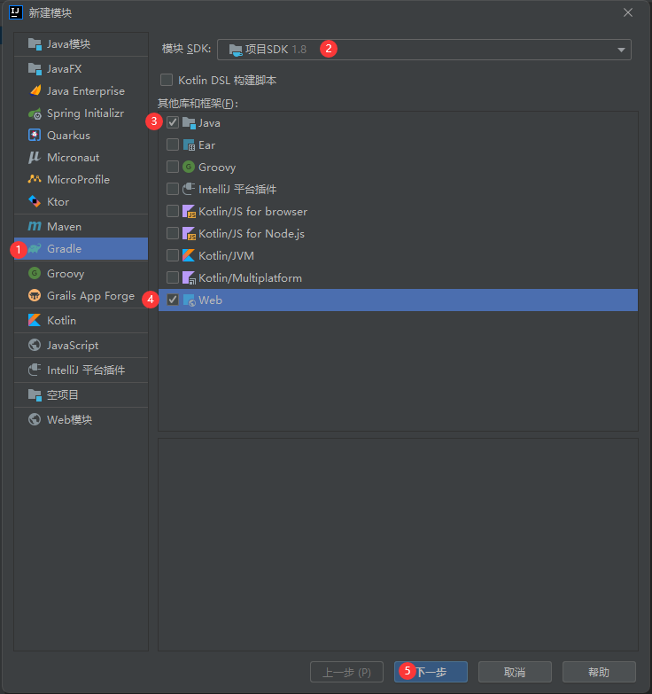Click the Java模块 folder icon in sidebar
Screen dimensions: 652x694
coord(35,44)
